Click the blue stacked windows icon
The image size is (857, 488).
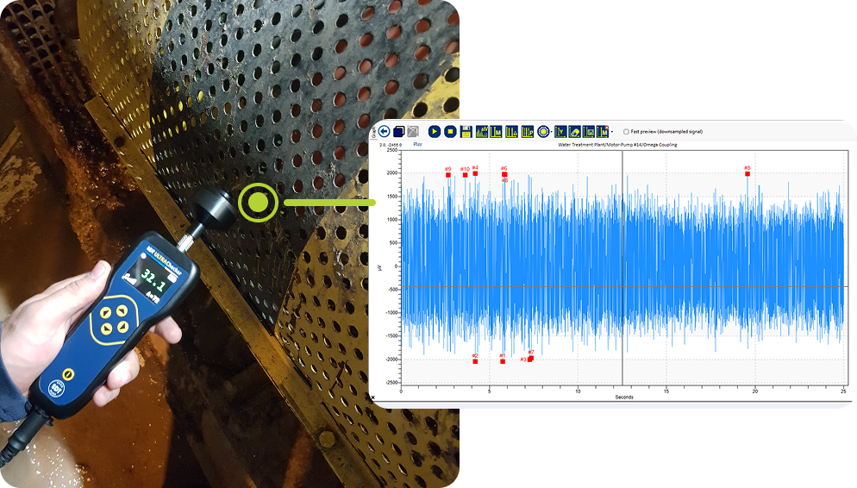398,132
